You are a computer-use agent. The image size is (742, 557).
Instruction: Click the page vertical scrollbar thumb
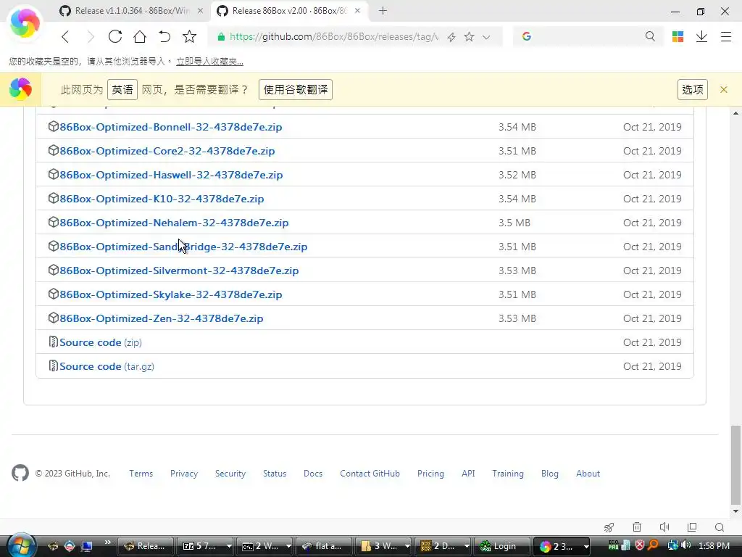point(735,465)
